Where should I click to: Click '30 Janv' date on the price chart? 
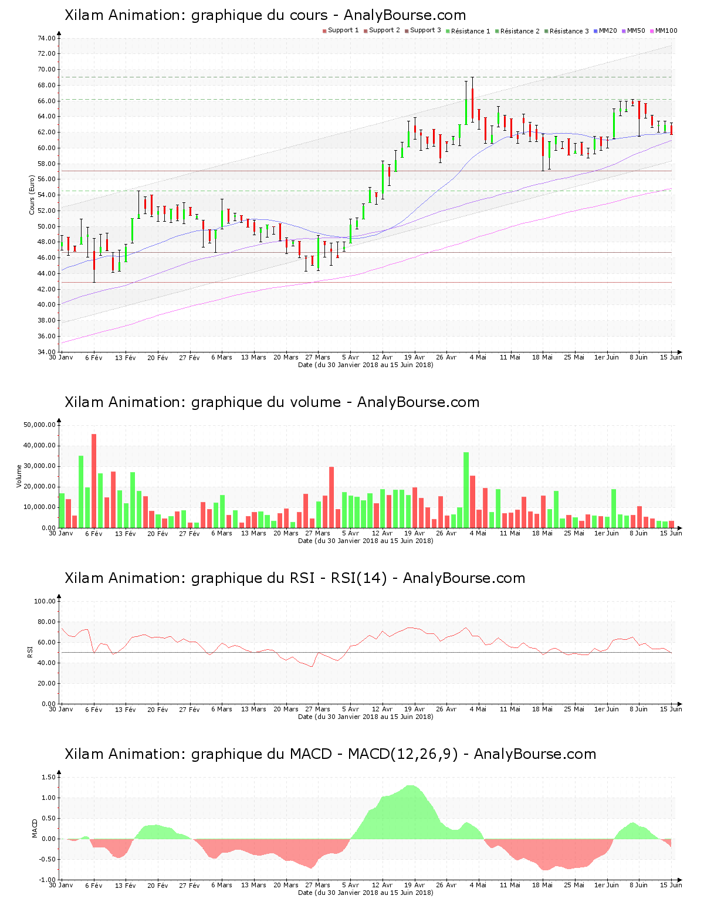tap(61, 357)
